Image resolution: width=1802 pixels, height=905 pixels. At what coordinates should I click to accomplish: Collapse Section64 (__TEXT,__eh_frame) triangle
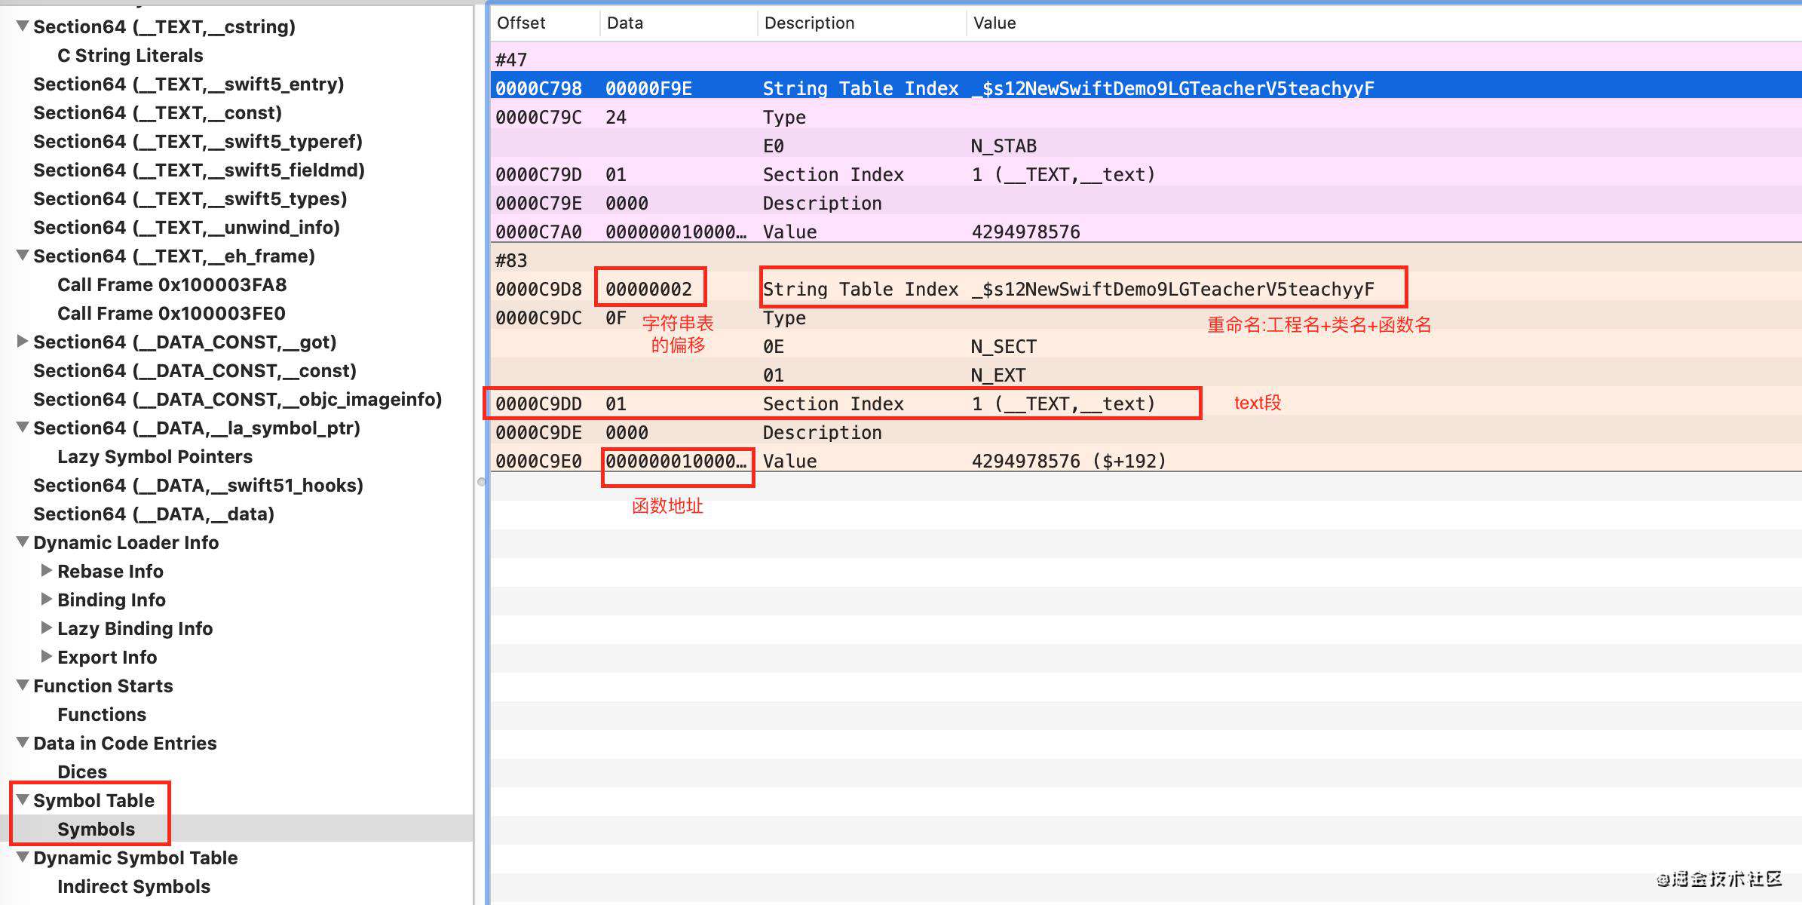click(23, 256)
